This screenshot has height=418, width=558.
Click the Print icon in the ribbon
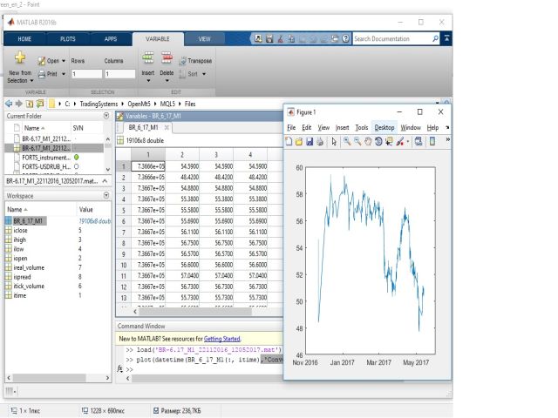coord(42,74)
